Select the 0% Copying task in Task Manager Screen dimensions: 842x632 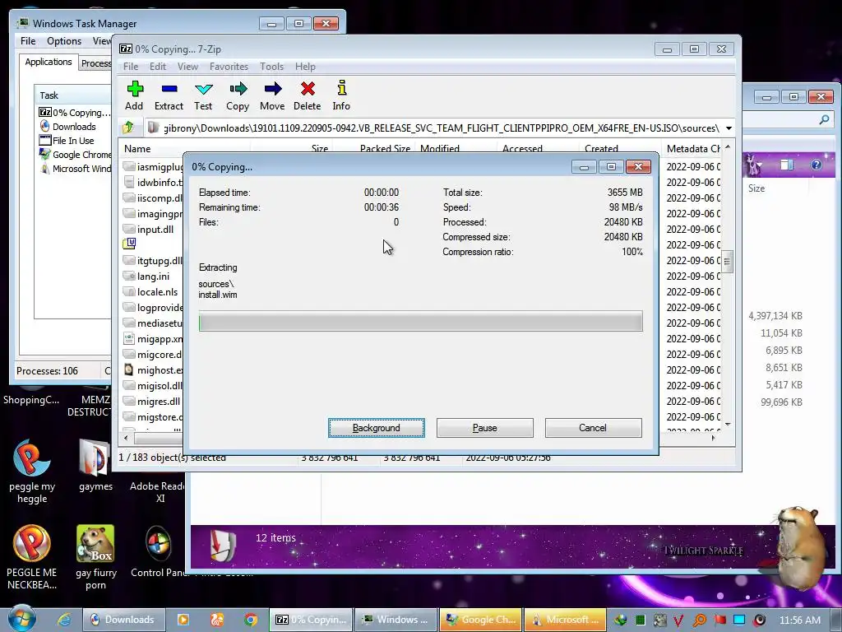point(74,113)
